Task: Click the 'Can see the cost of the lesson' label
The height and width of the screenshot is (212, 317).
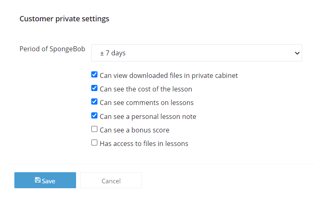Action: pos(146,89)
